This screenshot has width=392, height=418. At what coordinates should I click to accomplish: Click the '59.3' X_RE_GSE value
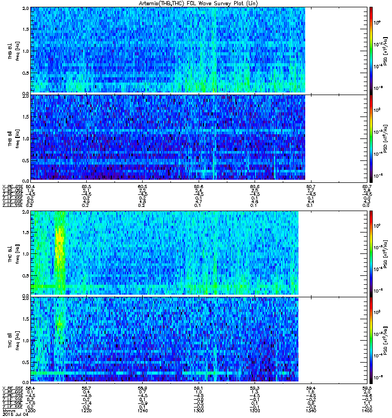click(x=255, y=388)
